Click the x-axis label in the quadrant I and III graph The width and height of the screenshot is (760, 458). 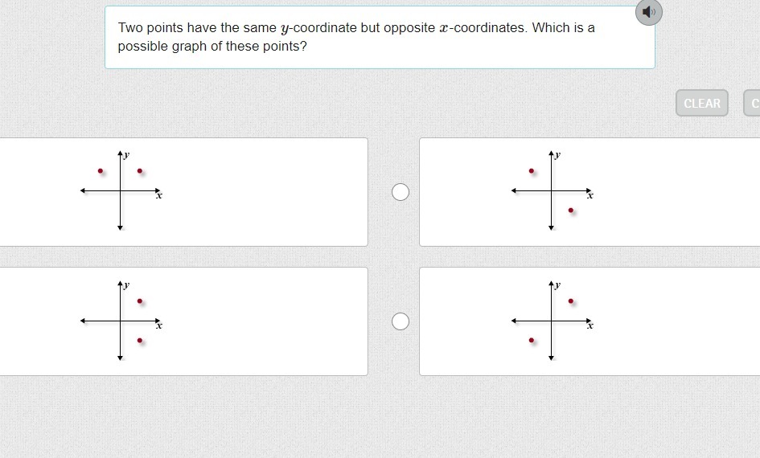click(x=590, y=326)
